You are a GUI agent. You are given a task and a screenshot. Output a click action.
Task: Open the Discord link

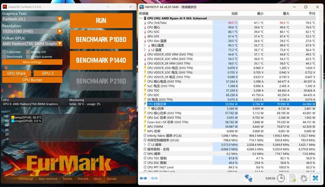click(83, 178)
